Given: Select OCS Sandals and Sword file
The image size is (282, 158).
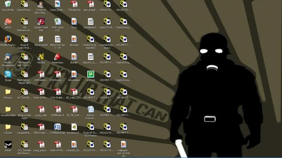Looking at the screenshot, I should tap(24, 144).
